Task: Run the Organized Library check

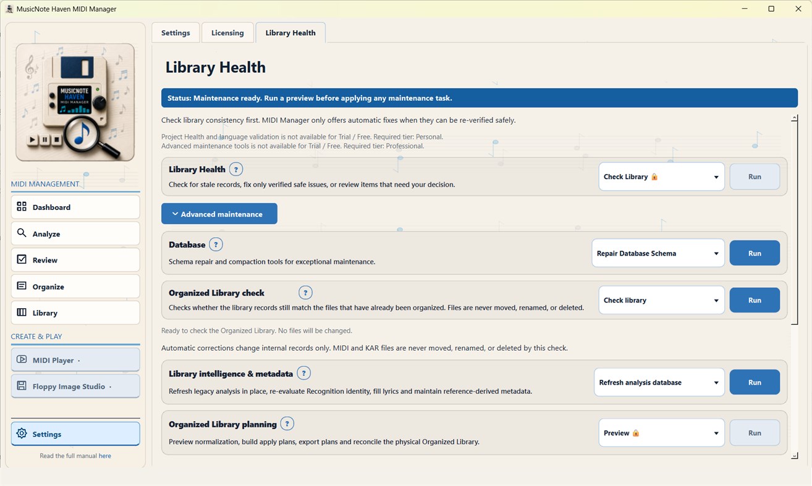Action: (x=755, y=300)
